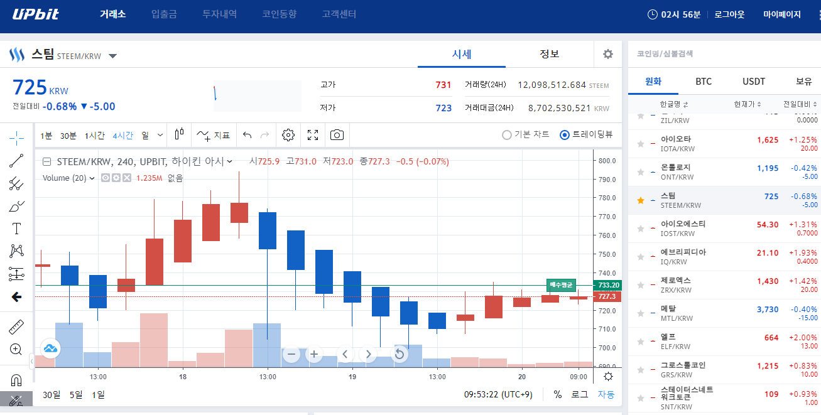Open the 입출금 menu
The height and width of the screenshot is (415, 821).
(164, 14)
